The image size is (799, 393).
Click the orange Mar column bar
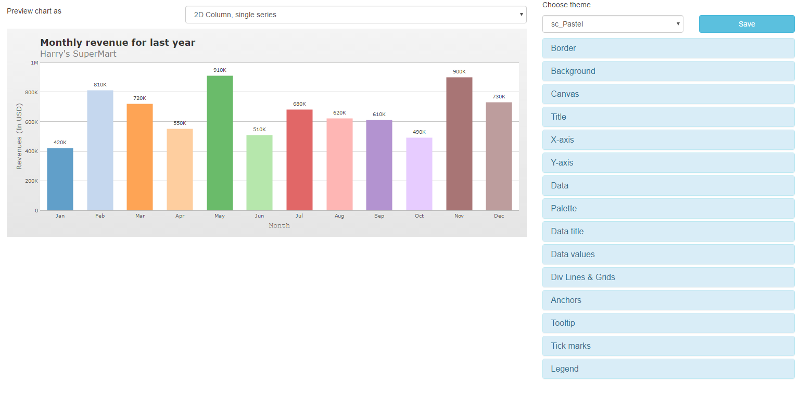point(139,157)
